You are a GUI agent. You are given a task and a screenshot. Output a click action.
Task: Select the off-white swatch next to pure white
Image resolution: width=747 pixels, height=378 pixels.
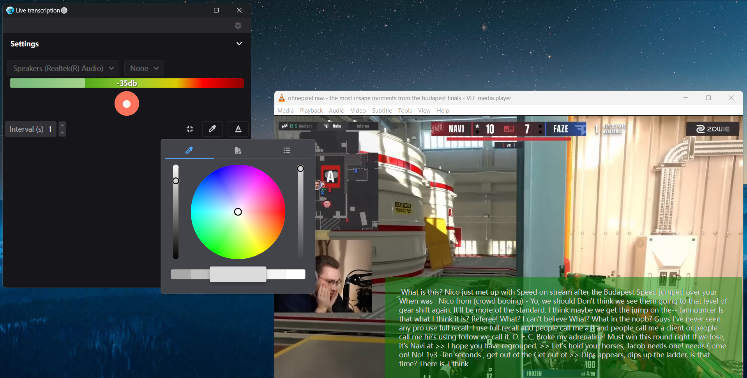[276, 274]
